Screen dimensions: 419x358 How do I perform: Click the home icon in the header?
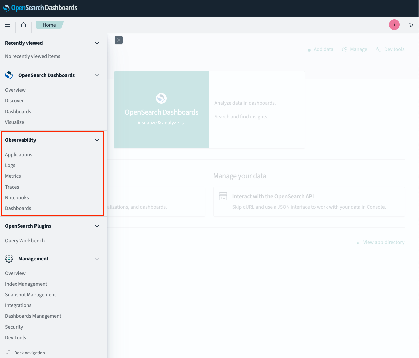[23, 25]
